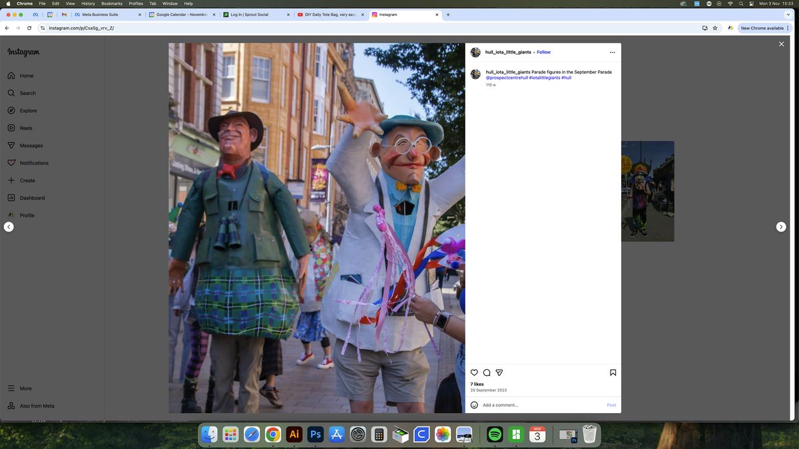Open Notifications in the sidebar
This screenshot has height=449, width=799.
click(x=33, y=163)
